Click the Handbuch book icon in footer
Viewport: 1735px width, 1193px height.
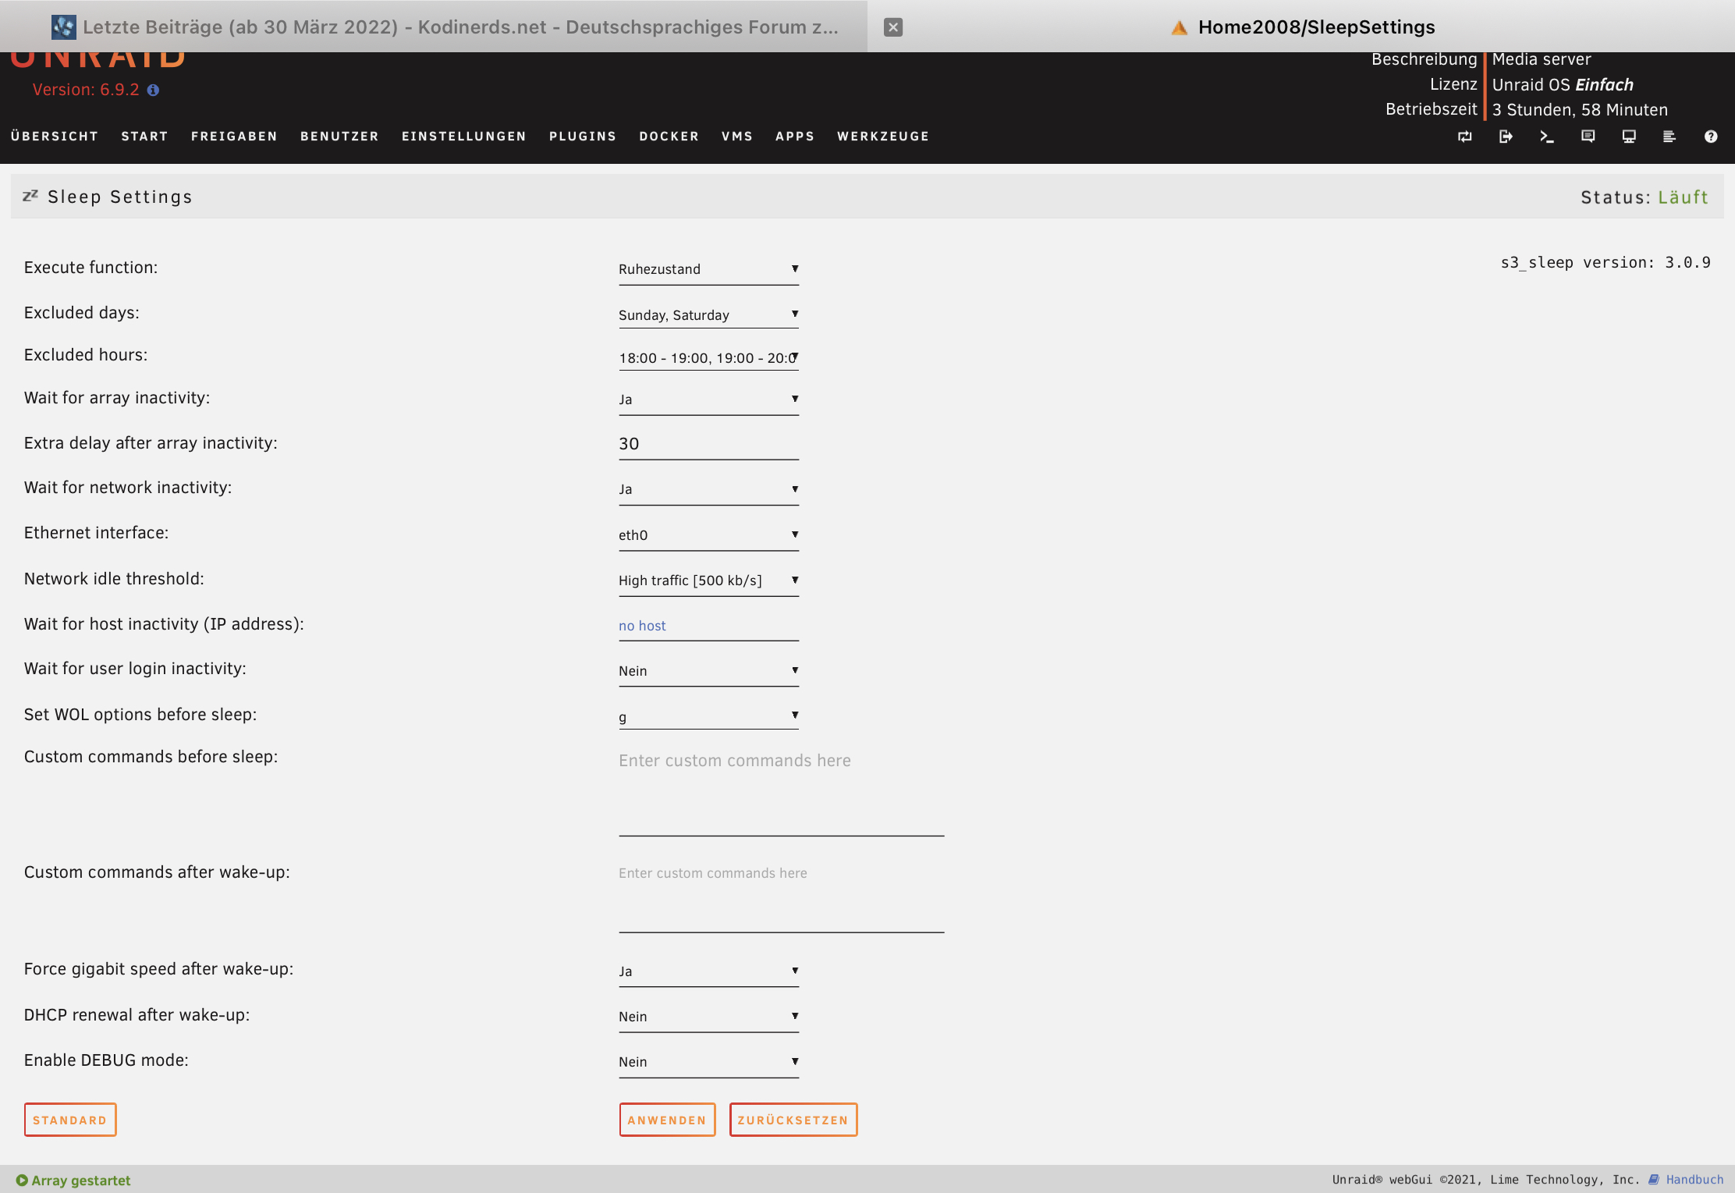[1654, 1180]
